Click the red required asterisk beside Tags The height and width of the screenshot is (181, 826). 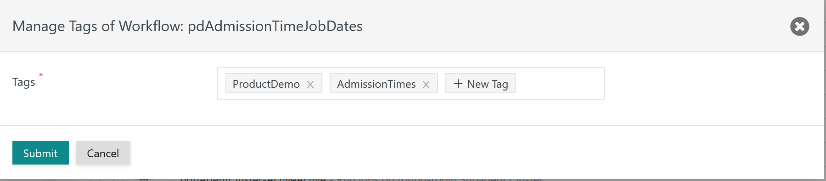click(x=41, y=75)
